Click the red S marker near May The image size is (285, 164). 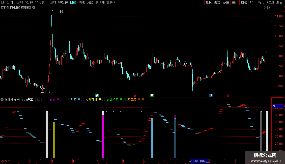tap(228, 96)
